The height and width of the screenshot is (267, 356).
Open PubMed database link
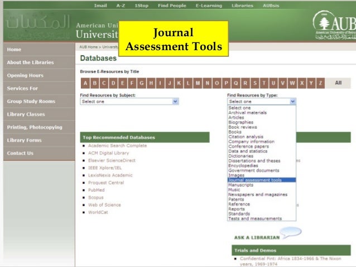click(97, 190)
